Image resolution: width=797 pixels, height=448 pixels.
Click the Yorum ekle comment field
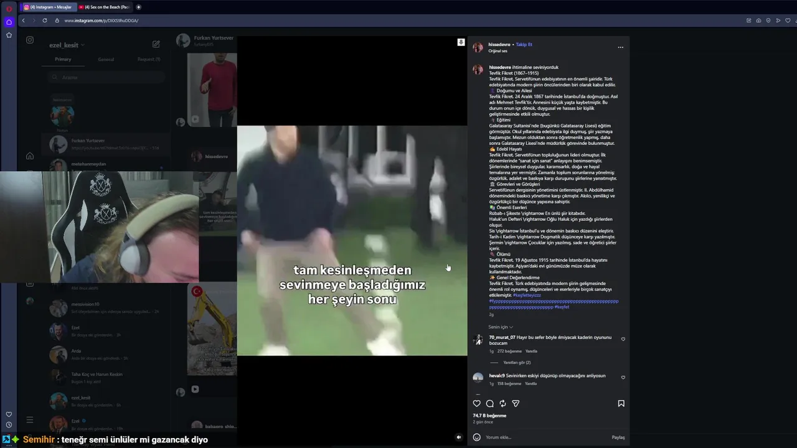(x=547, y=437)
